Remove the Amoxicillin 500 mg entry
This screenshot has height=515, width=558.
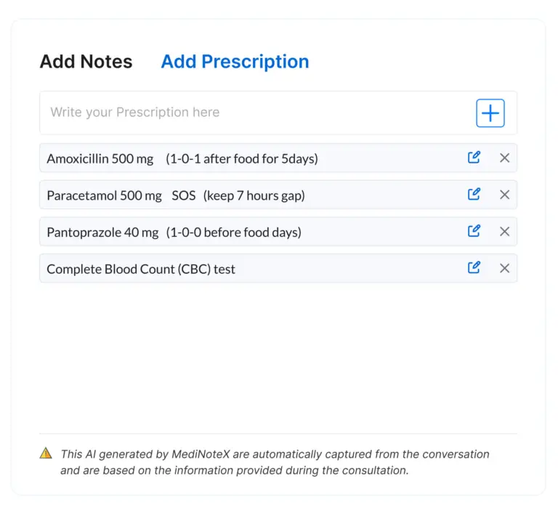504,158
